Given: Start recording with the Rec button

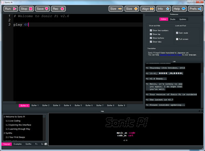Looking at the screenshot, I should tap(58, 9).
